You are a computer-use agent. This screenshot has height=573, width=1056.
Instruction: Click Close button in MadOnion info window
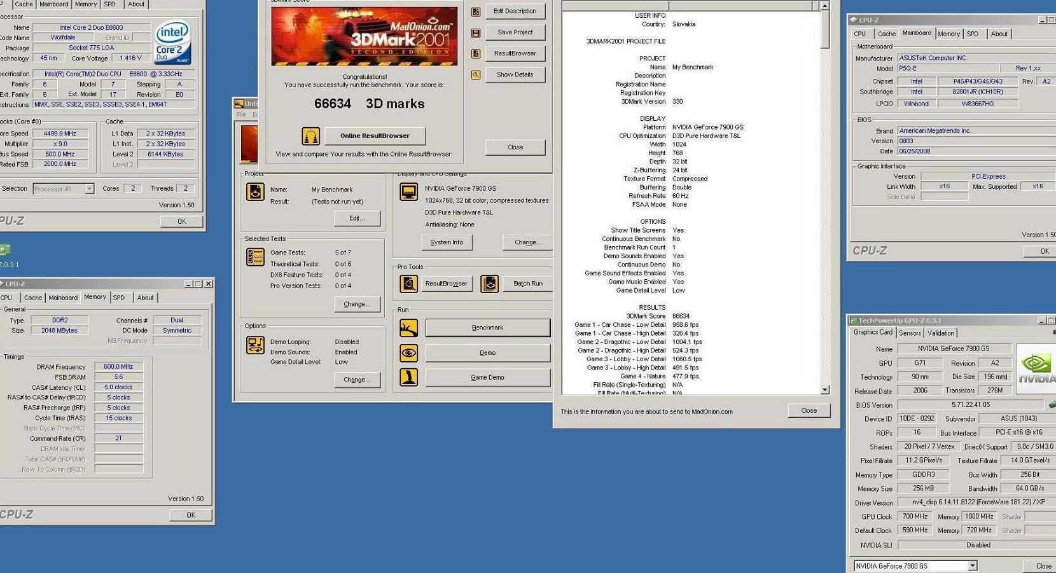[x=809, y=411]
